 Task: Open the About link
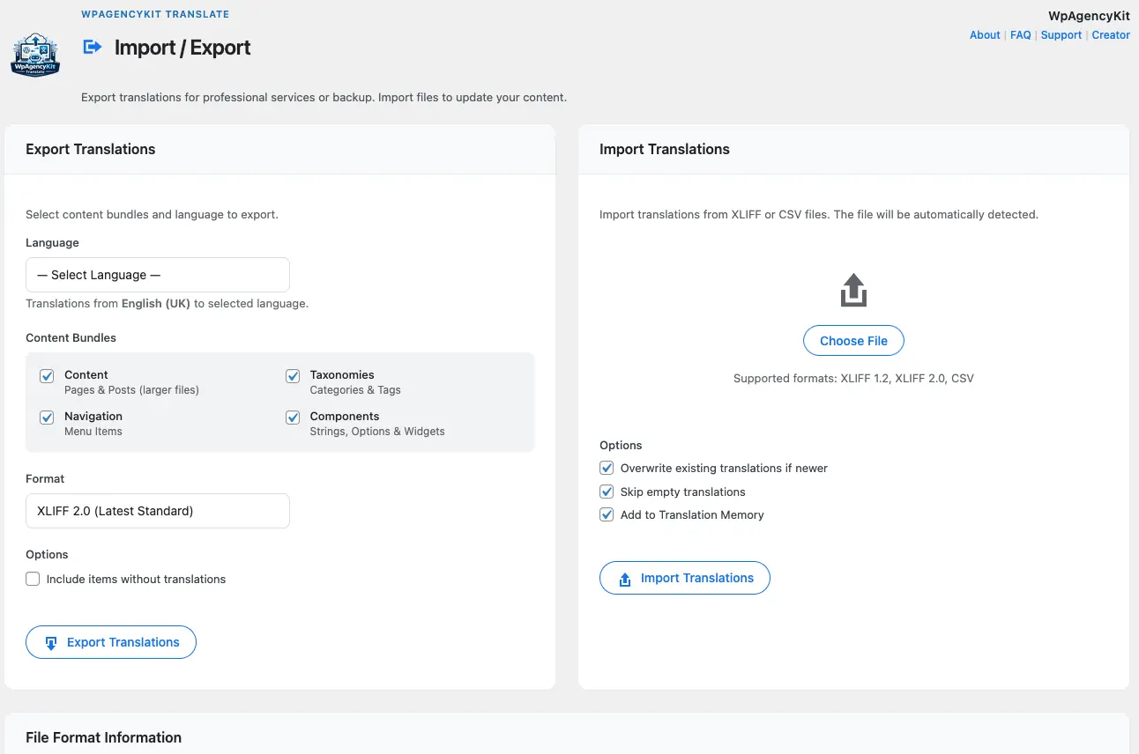(x=985, y=35)
